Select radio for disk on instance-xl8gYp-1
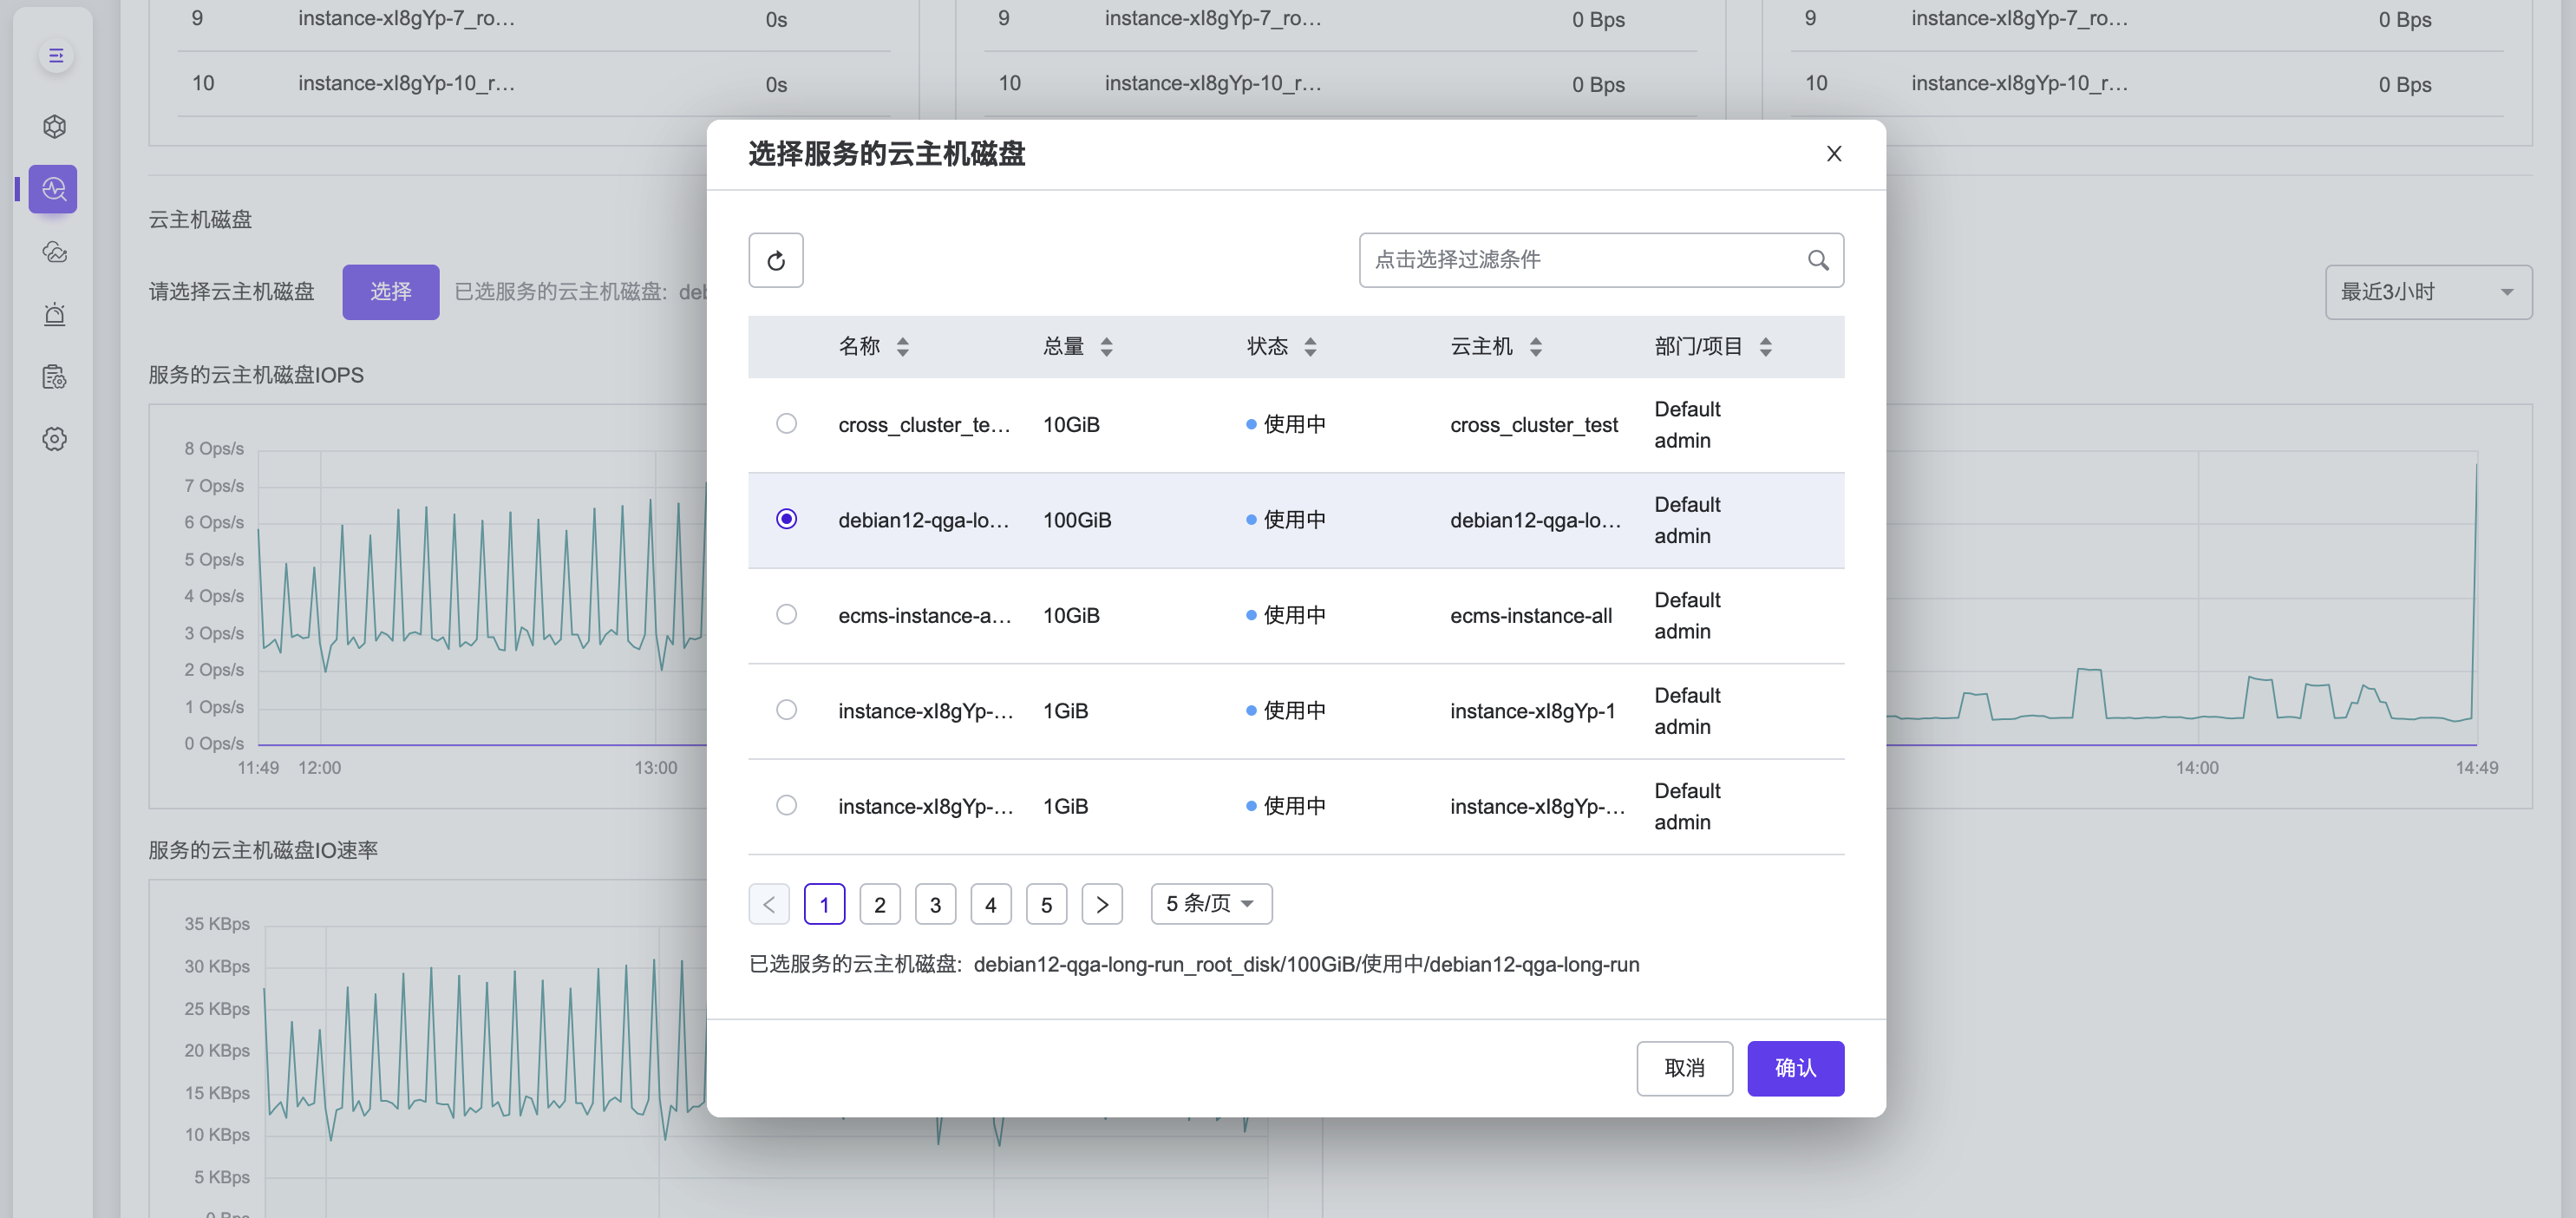The image size is (2576, 1218). (x=786, y=710)
